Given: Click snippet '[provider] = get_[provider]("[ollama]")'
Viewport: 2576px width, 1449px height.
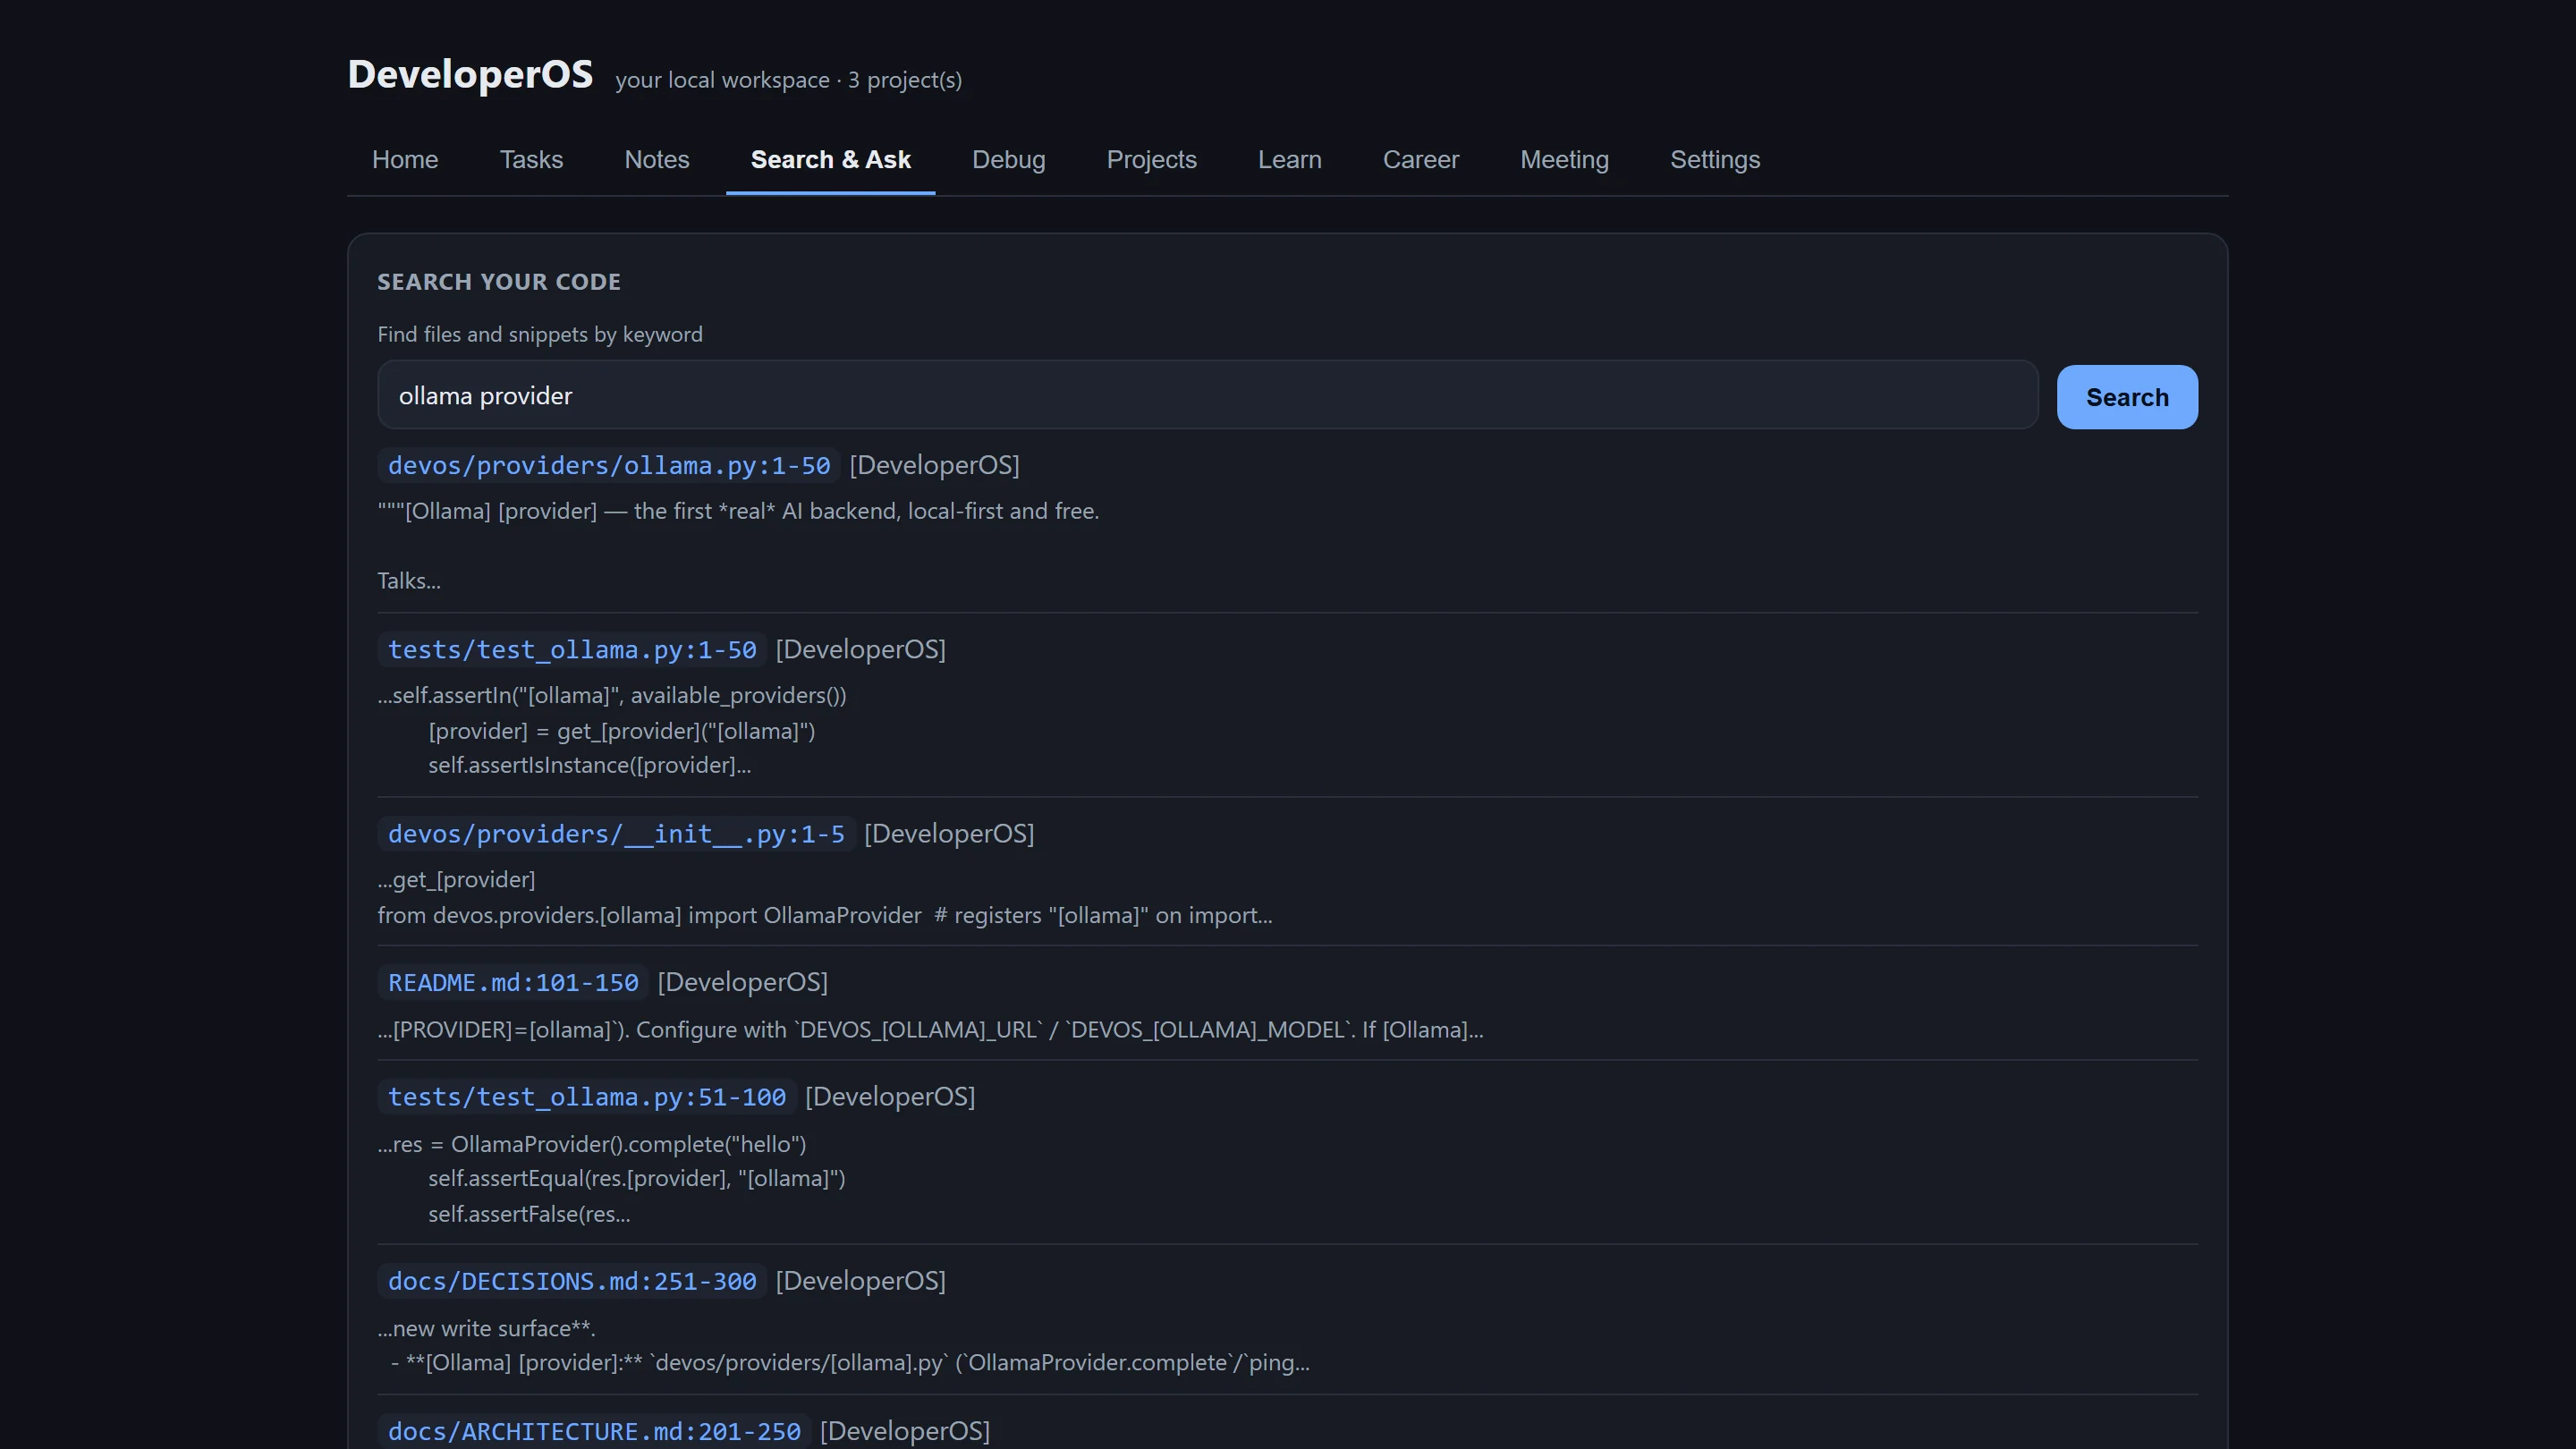Looking at the screenshot, I should 622,731.
